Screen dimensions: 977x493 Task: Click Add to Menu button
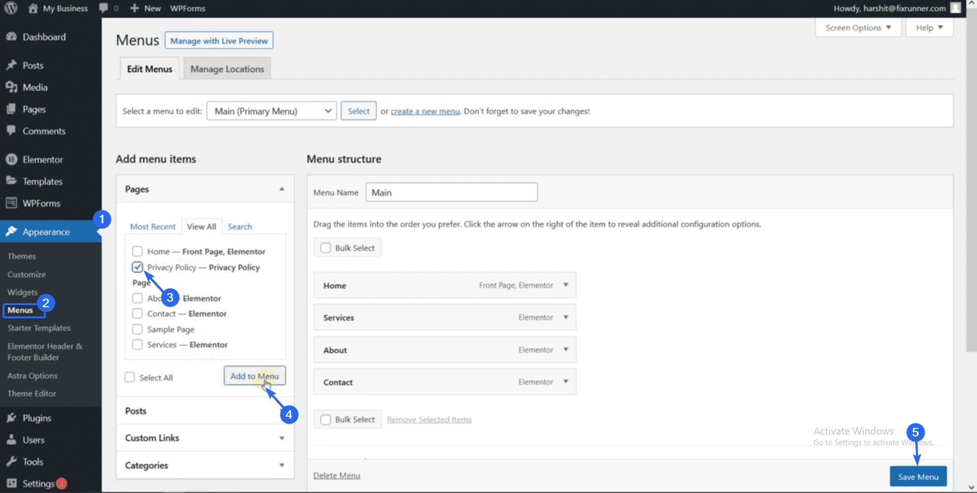tap(254, 376)
